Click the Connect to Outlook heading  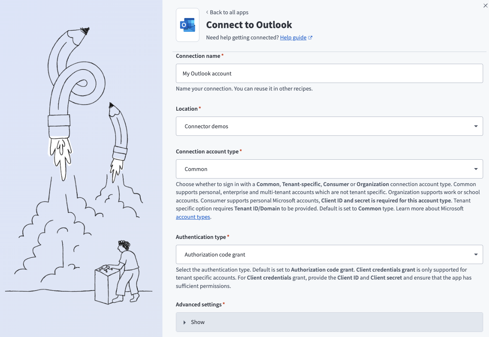(x=249, y=25)
